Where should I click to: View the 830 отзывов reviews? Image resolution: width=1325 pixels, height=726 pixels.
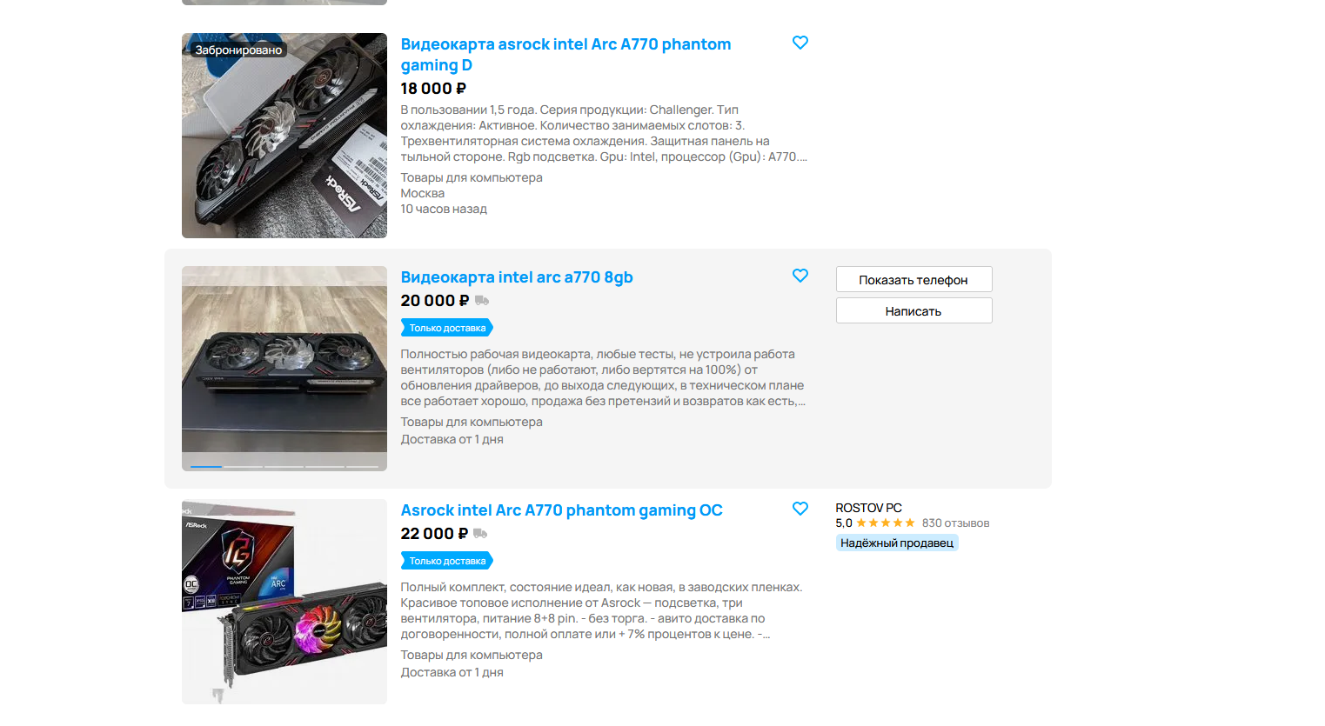(955, 523)
